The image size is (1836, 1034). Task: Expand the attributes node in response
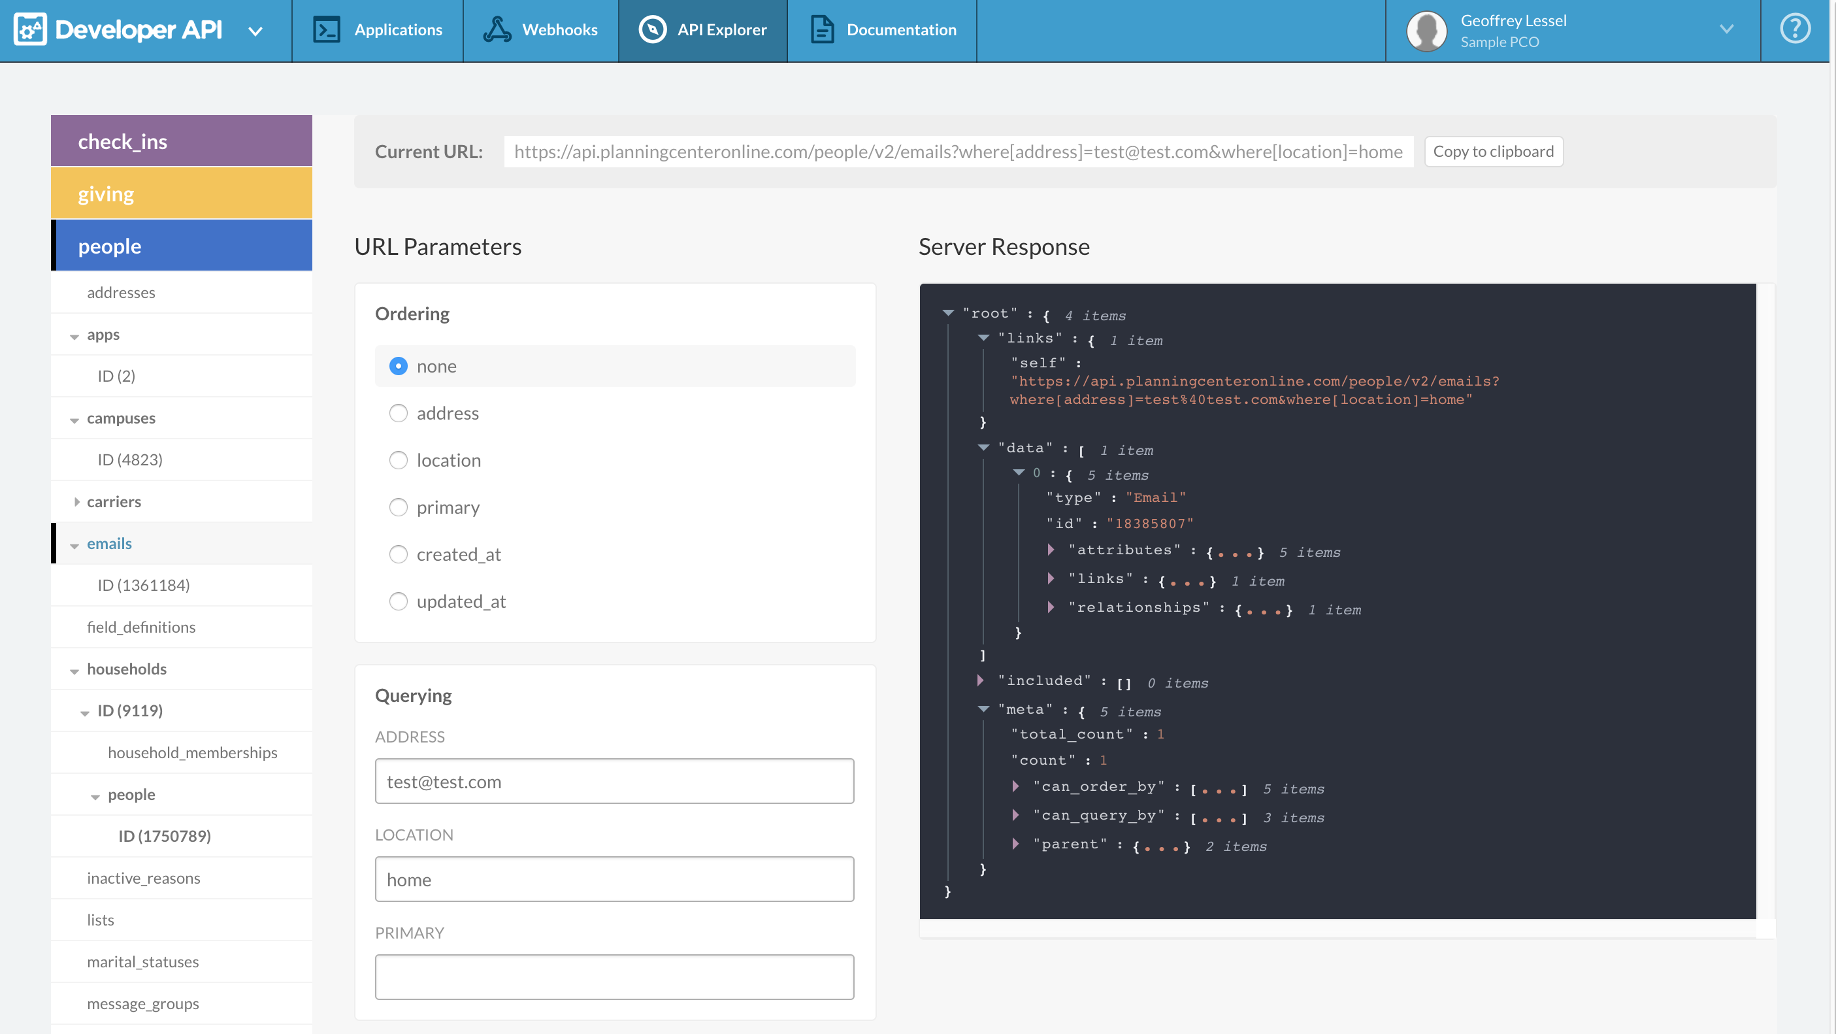[x=1051, y=549]
